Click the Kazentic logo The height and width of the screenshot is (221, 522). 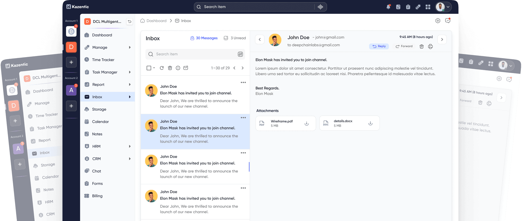[x=78, y=7]
